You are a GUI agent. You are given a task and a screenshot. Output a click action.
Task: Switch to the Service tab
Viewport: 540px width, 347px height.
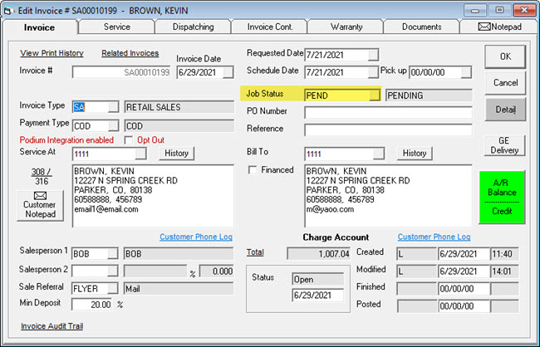tap(117, 27)
